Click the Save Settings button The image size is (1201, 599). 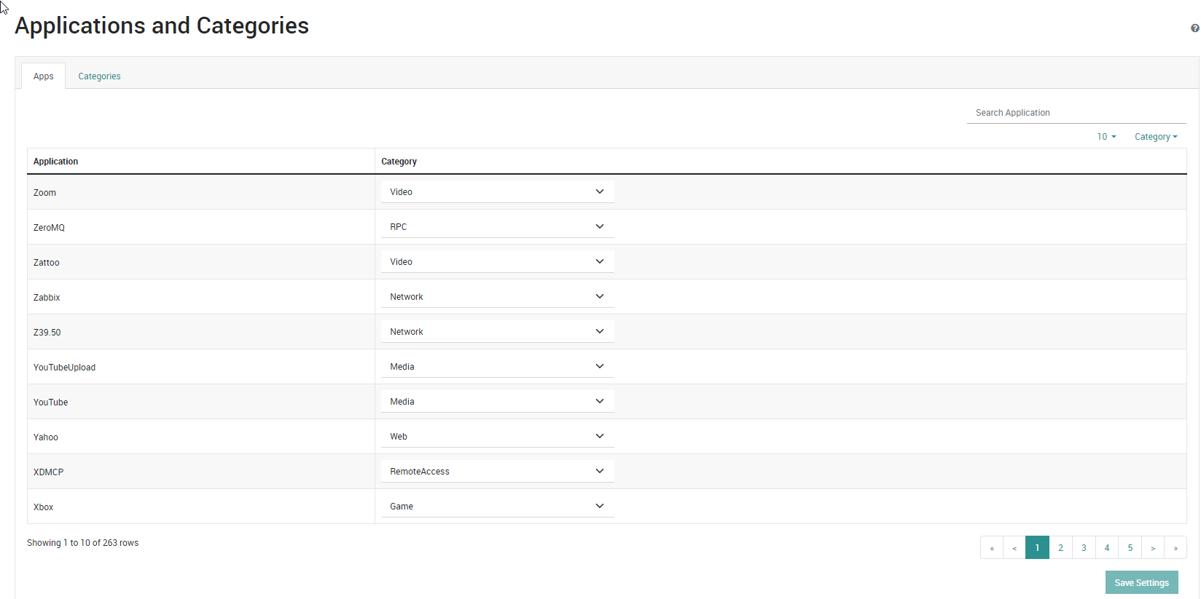click(1141, 582)
